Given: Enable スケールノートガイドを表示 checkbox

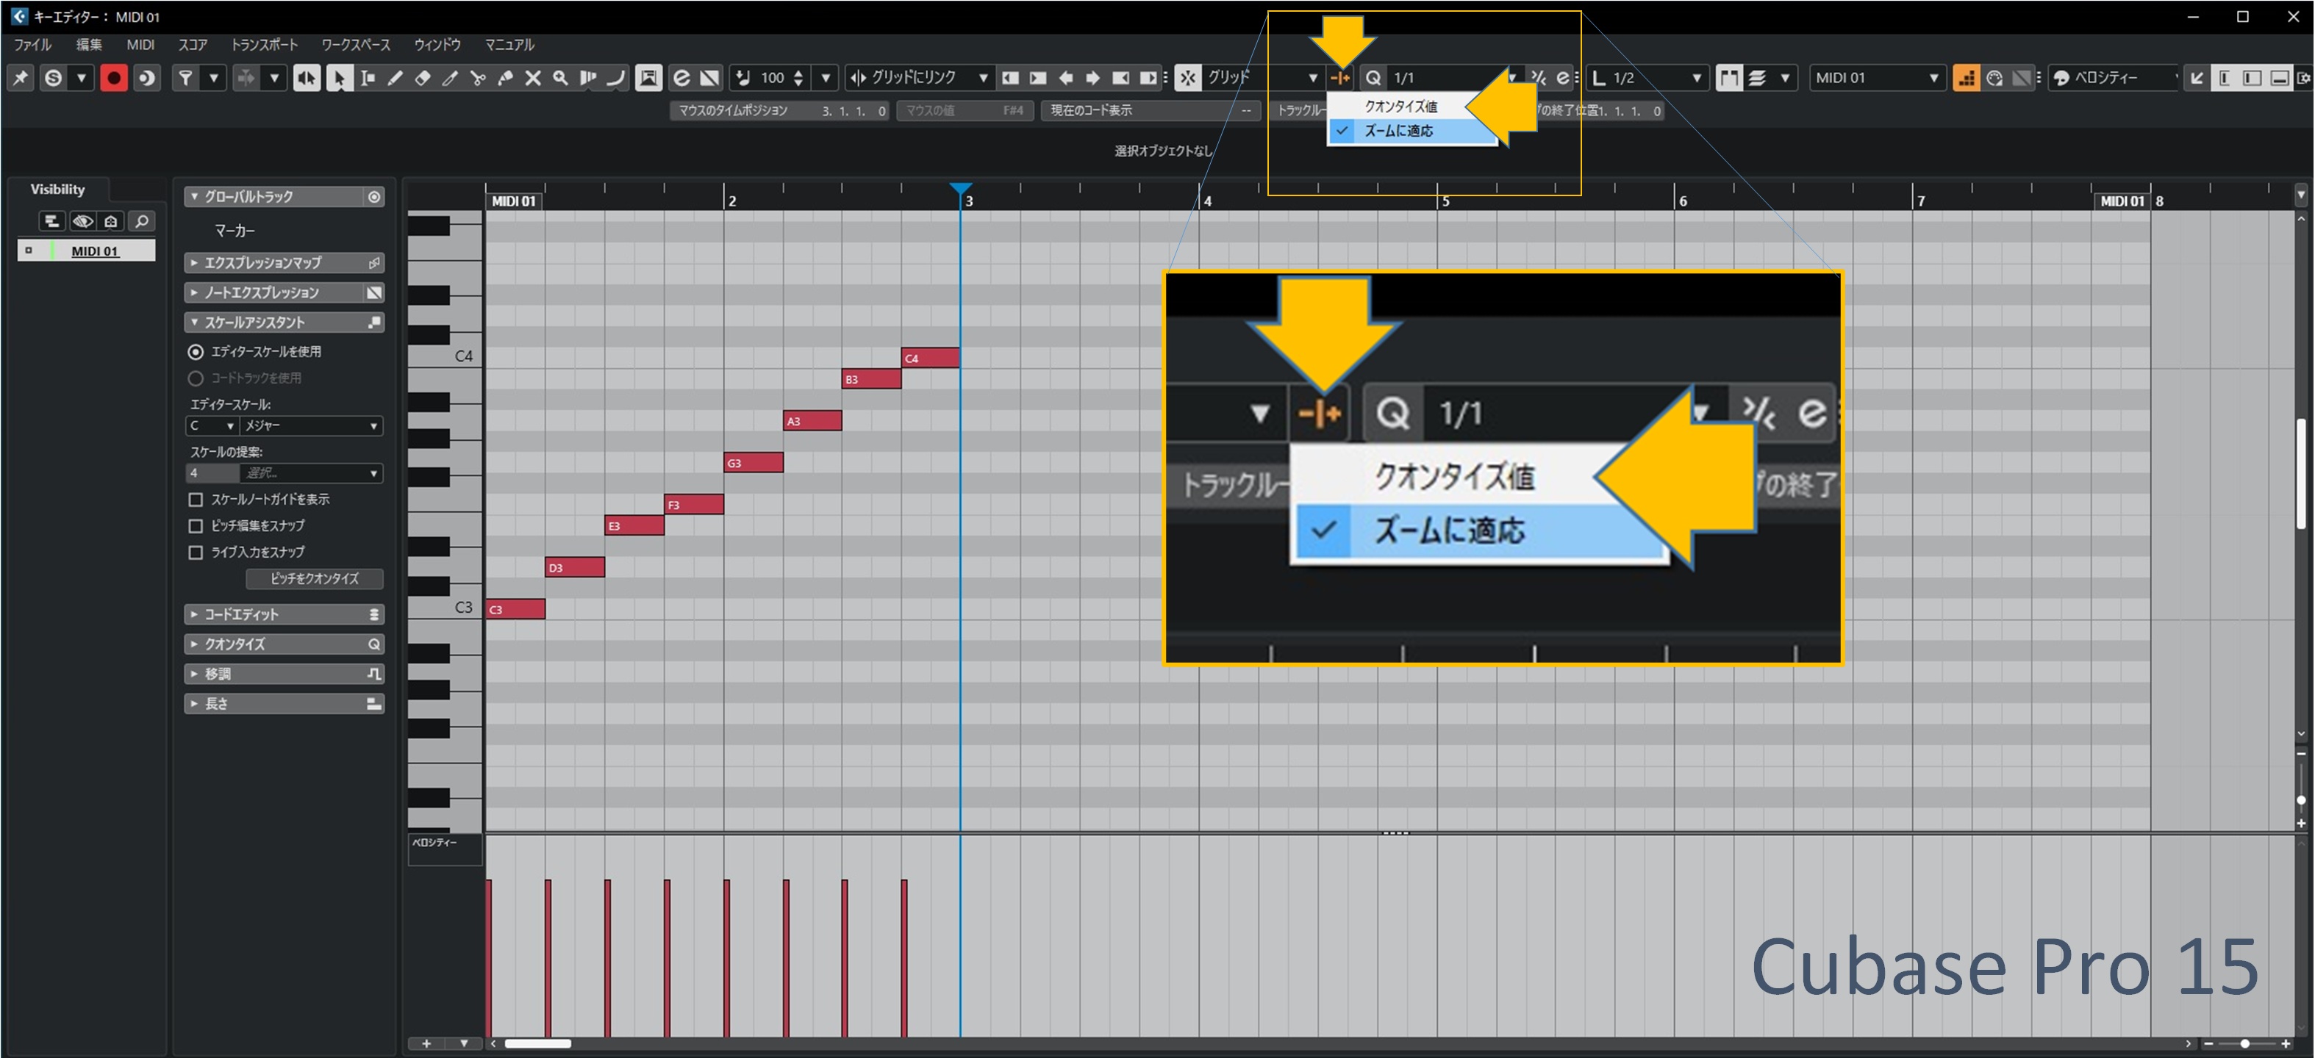Looking at the screenshot, I should click(195, 500).
